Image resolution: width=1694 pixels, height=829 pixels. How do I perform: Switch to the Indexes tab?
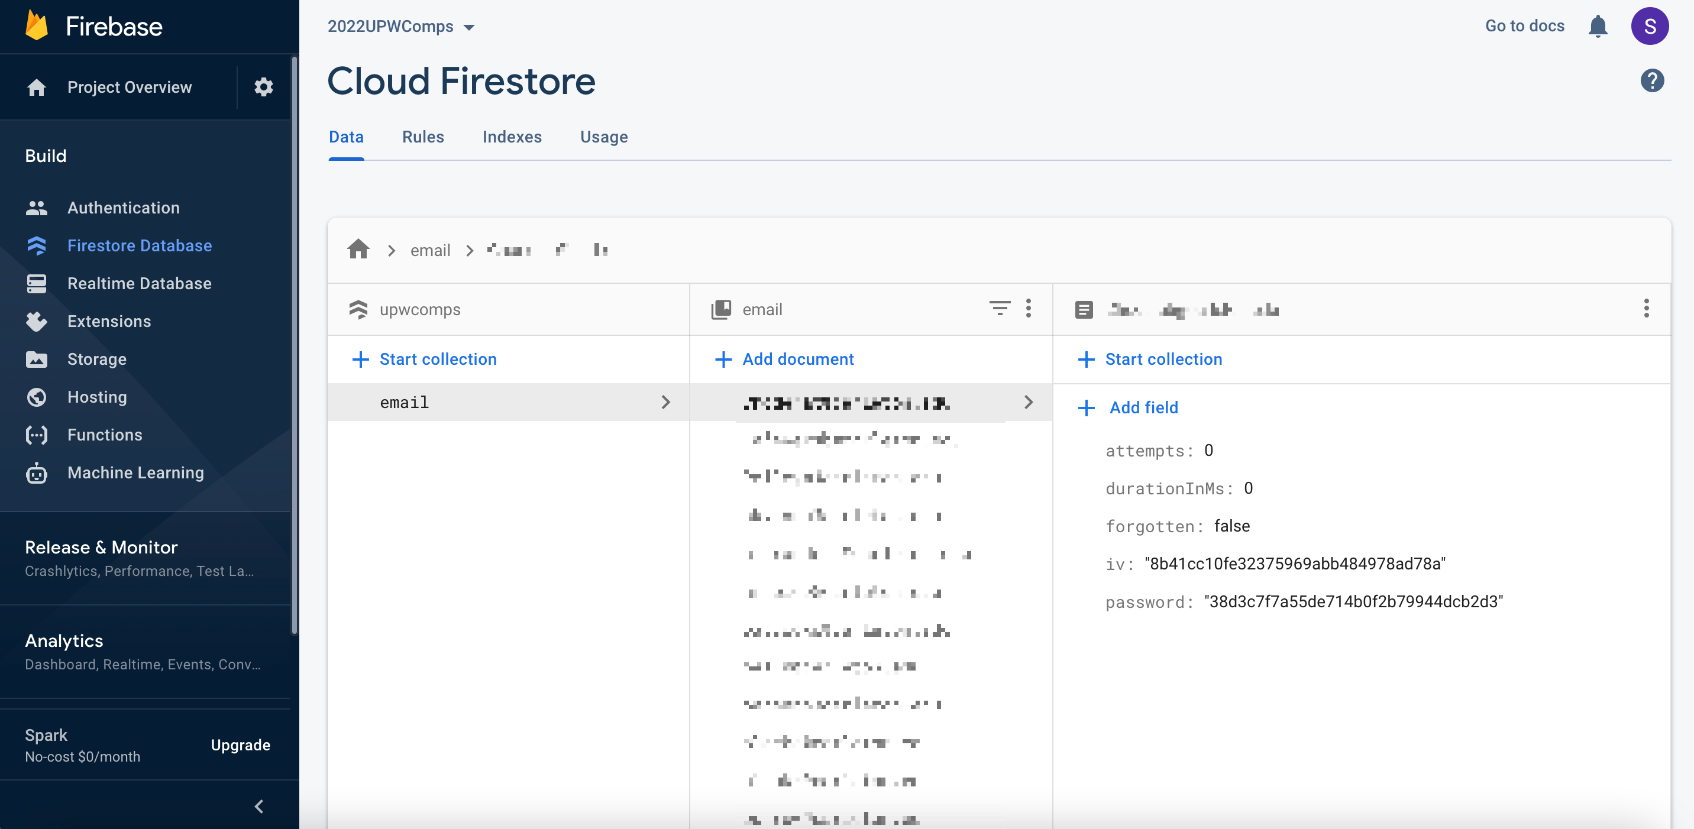point(512,137)
